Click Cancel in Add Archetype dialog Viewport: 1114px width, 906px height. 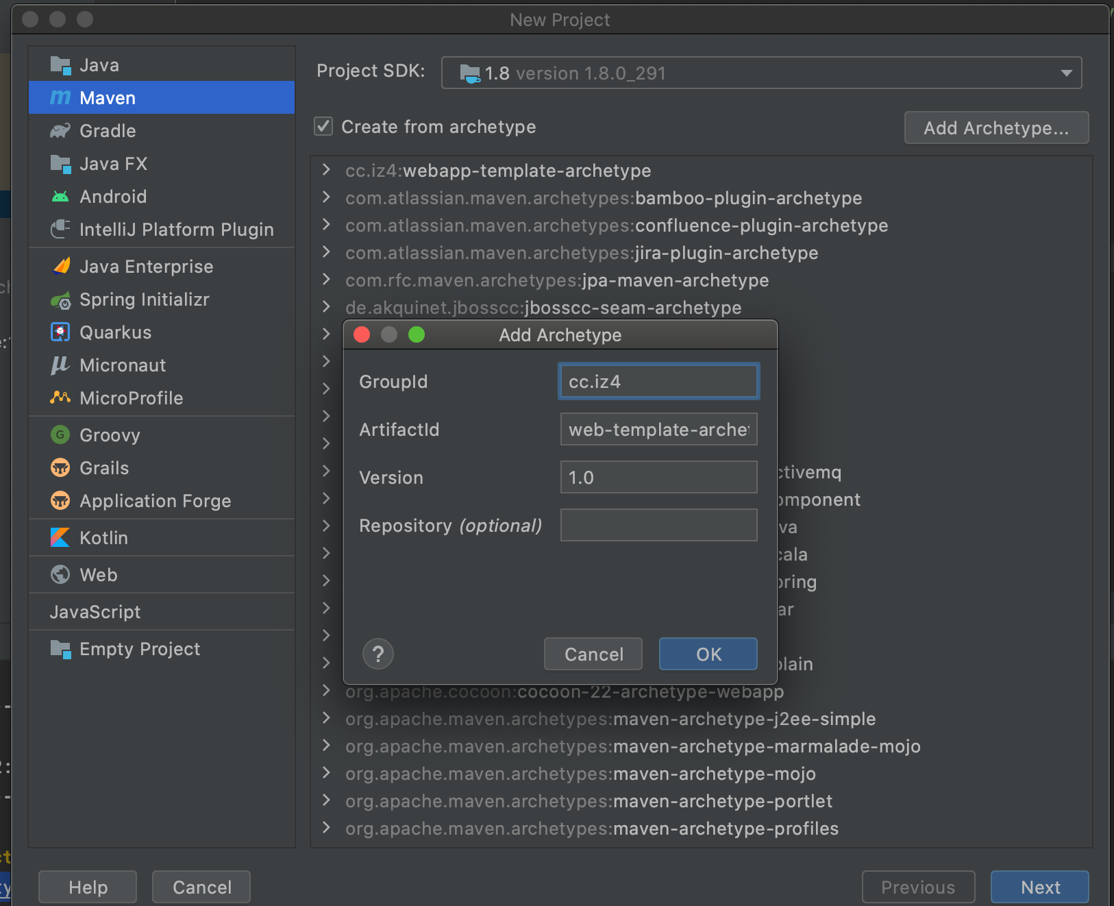[593, 654]
